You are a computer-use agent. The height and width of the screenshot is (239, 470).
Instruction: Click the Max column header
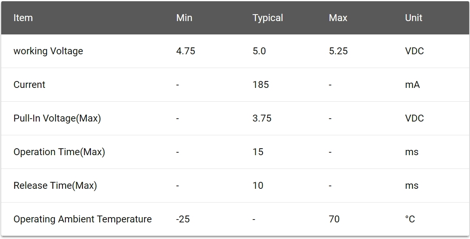pyautogui.click(x=338, y=18)
